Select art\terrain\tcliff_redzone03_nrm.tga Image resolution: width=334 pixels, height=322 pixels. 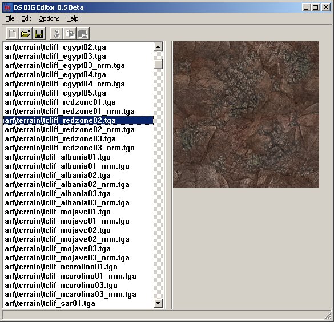point(78,148)
